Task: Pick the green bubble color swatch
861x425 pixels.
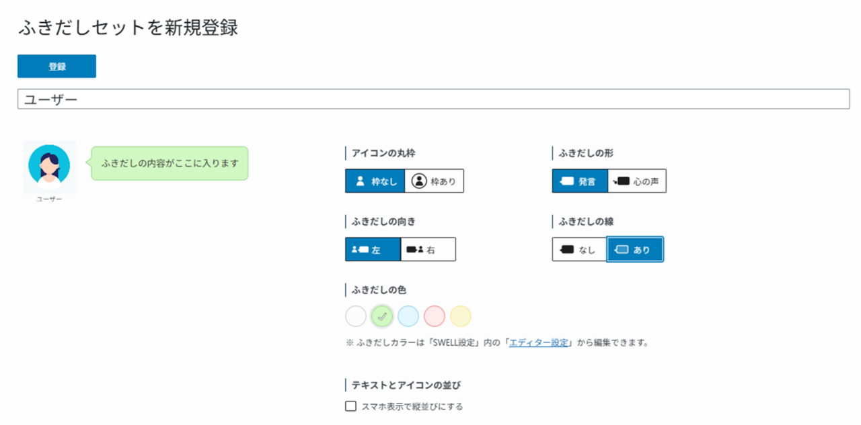Action: (x=382, y=316)
